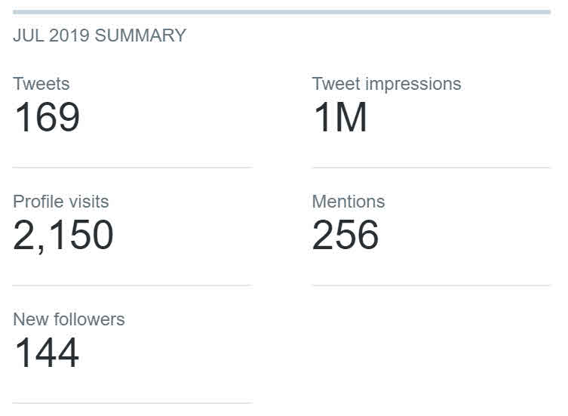Image resolution: width=568 pixels, height=416 pixels.
Task: Select the Tweets label
Action: point(41,84)
